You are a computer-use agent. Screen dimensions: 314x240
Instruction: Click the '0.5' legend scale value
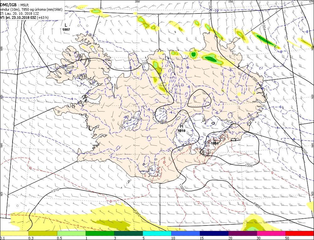click(60, 238)
